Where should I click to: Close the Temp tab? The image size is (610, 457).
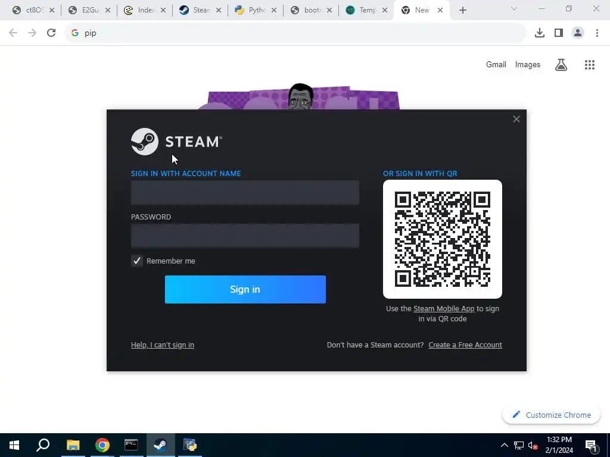pyautogui.click(x=385, y=11)
